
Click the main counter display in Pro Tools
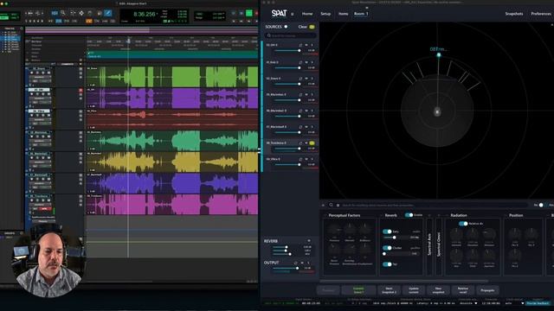(145, 14)
